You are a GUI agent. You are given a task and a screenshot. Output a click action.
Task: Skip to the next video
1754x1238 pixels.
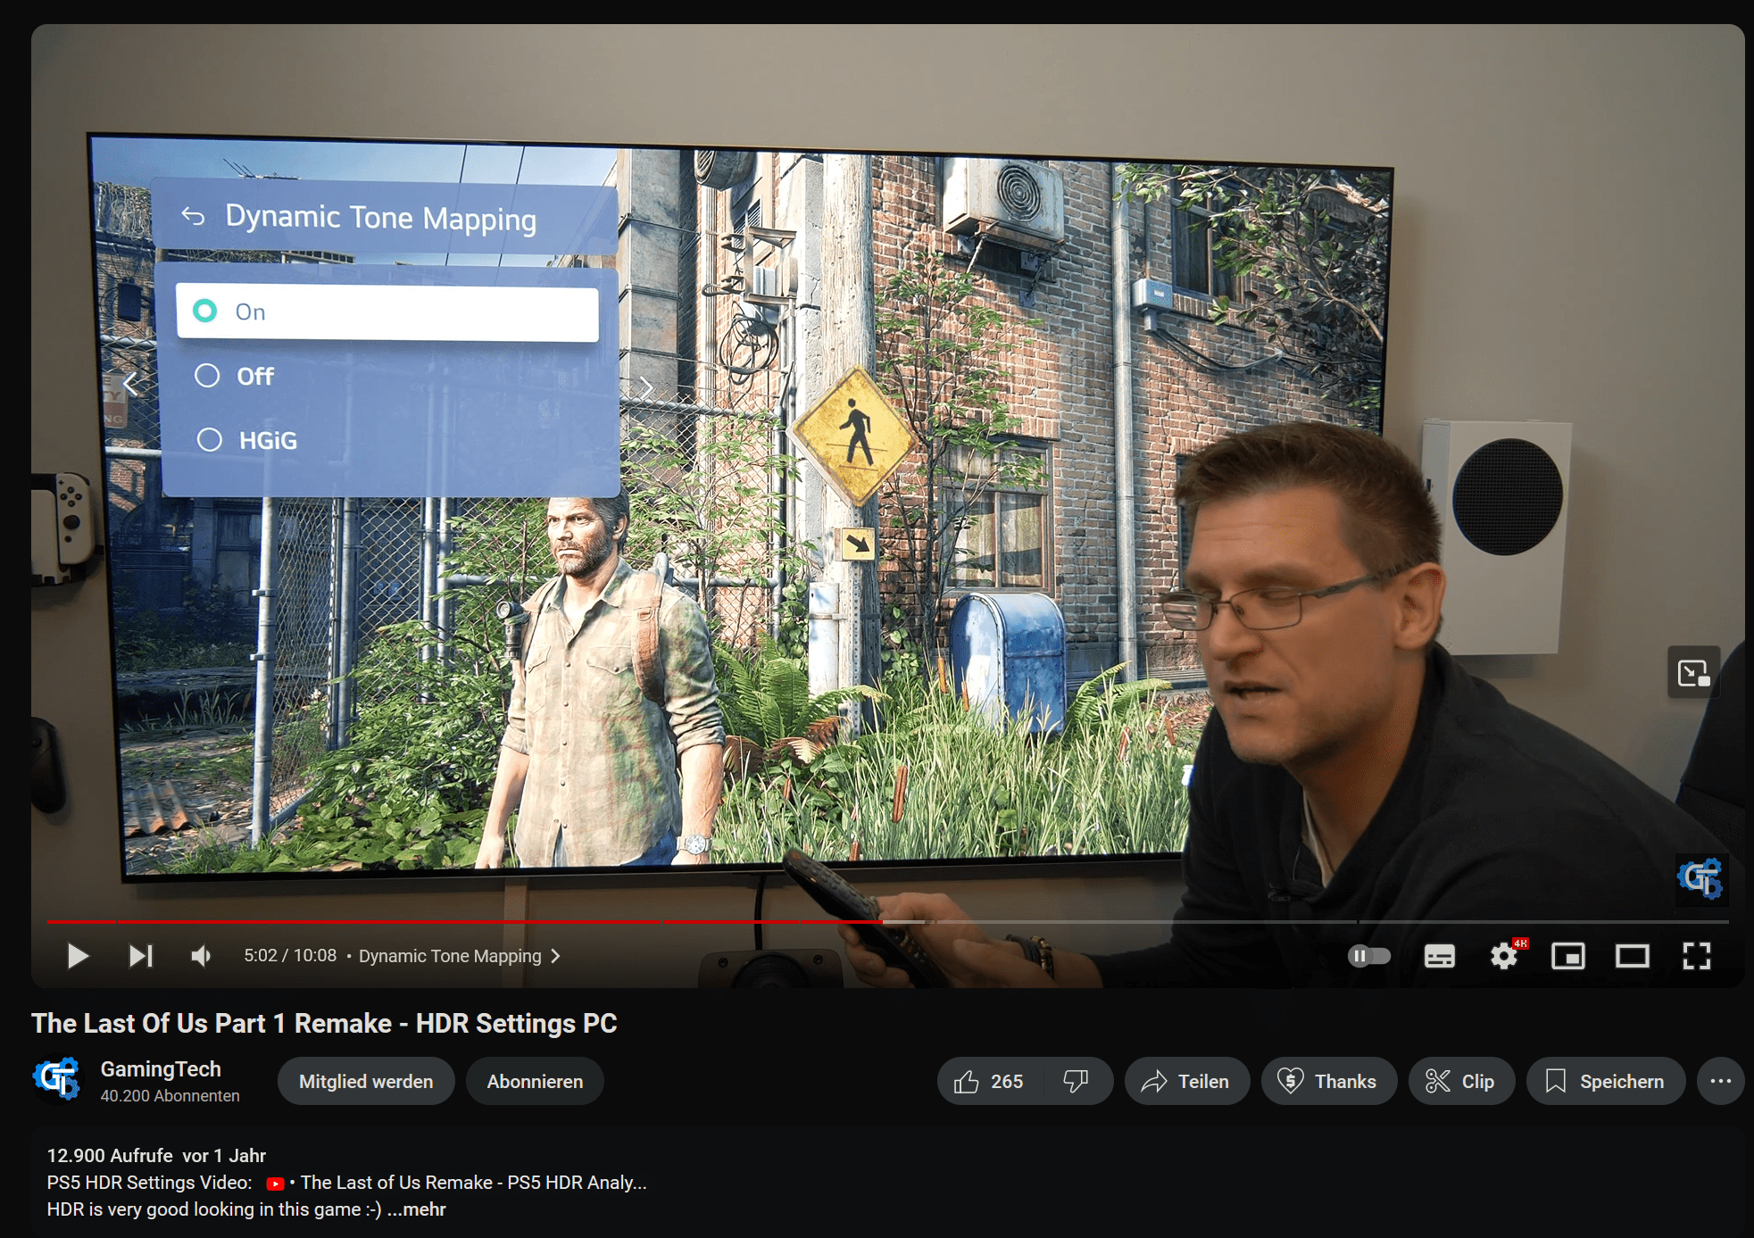point(141,956)
